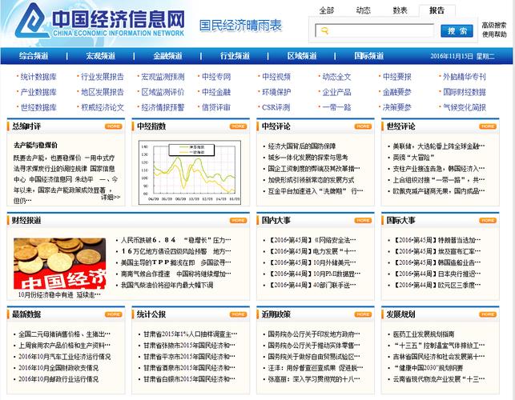The height and width of the screenshot is (400, 515).
Task: Open 一带一路 link
Action: (336, 107)
